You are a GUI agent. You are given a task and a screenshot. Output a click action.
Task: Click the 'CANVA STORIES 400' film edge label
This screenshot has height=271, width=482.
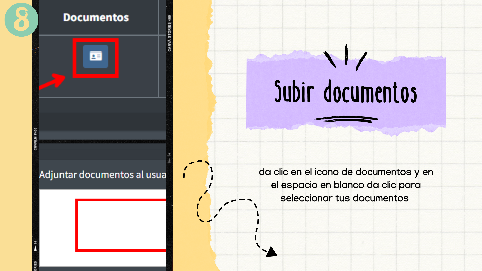pos(169,33)
